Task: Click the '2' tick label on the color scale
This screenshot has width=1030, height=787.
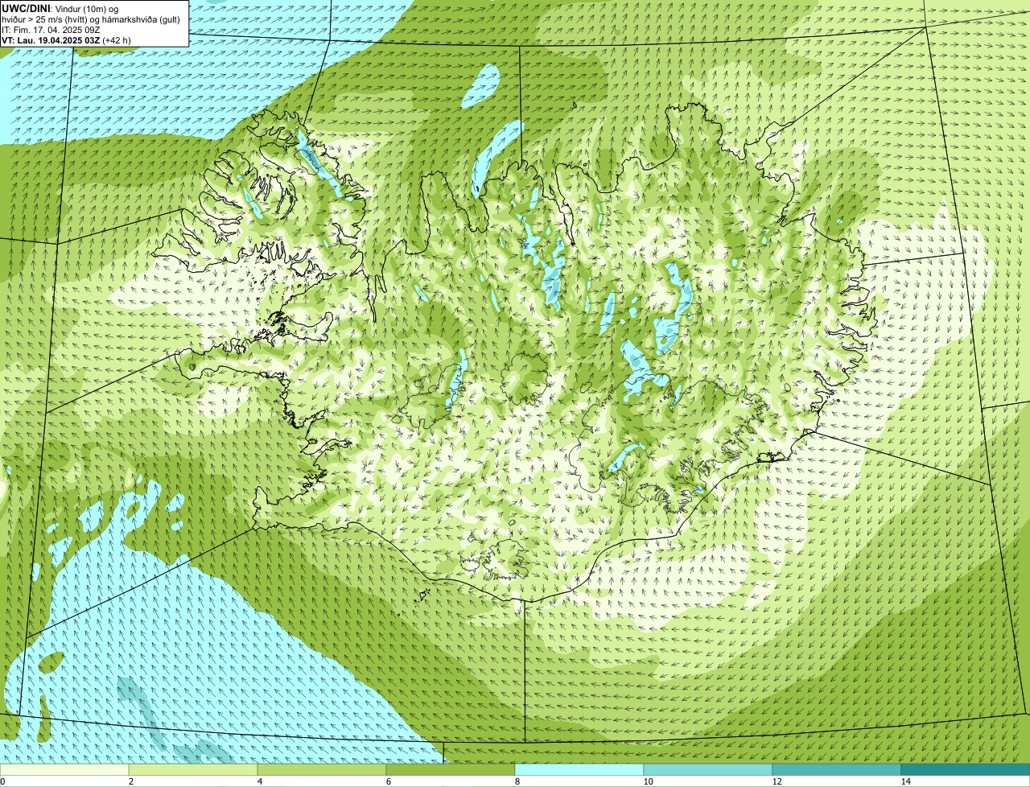Action: pyautogui.click(x=130, y=781)
